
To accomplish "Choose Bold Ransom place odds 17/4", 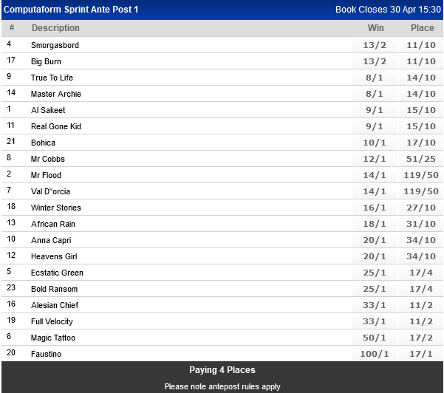I will (x=422, y=289).
